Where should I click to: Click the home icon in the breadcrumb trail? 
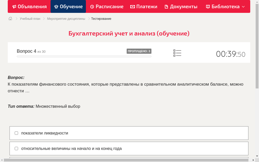pos(10,19)
